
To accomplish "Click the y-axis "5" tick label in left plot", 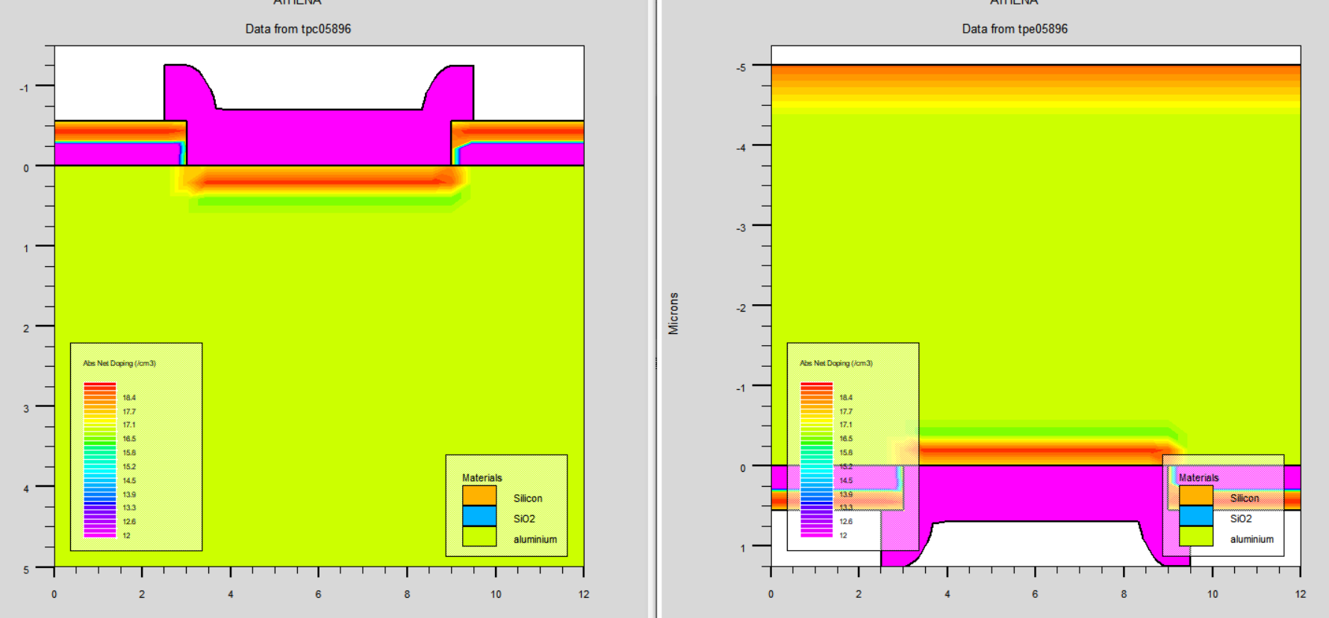I will [x=26, y=570].
